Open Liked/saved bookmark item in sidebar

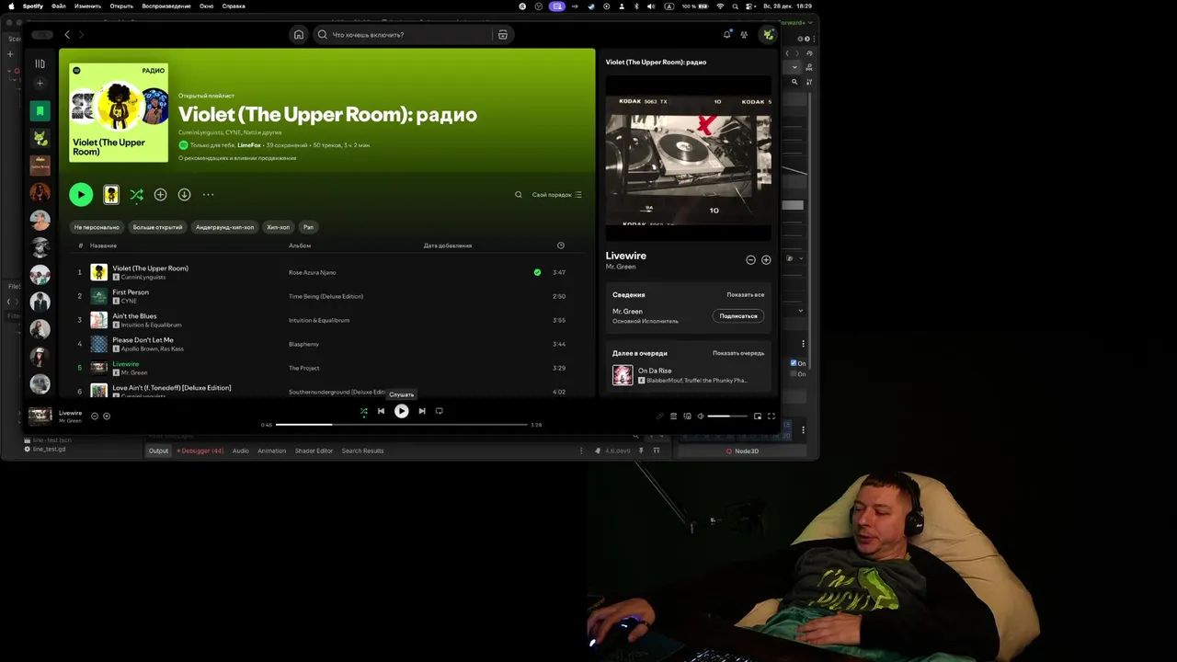[x=40, y=110]
